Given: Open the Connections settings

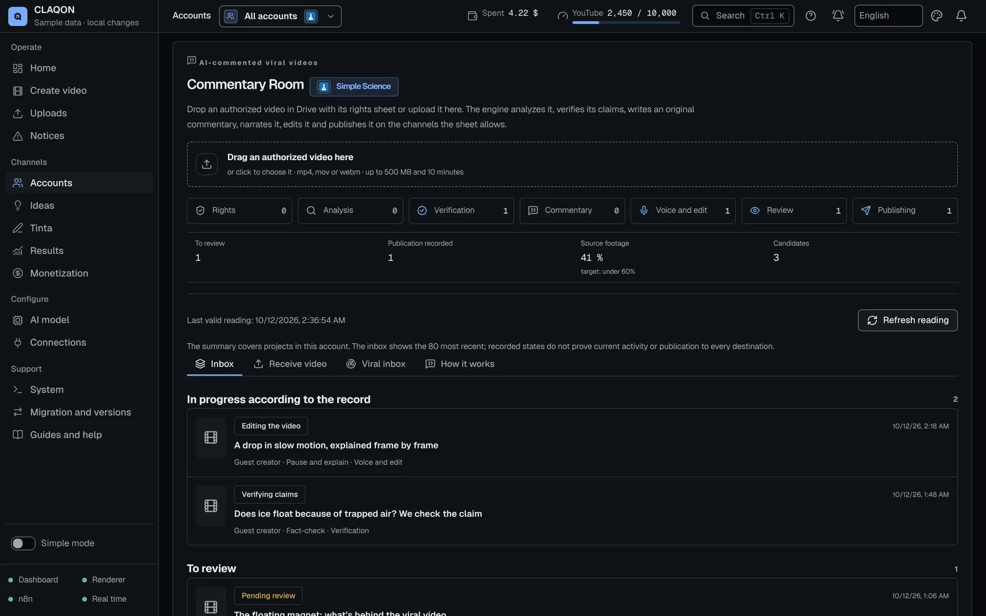Looking at the screenshot, I should [x=79, y=342].
